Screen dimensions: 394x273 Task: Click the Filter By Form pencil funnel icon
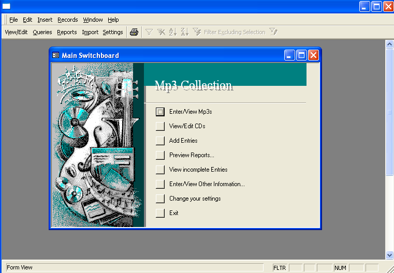point(273,32)
